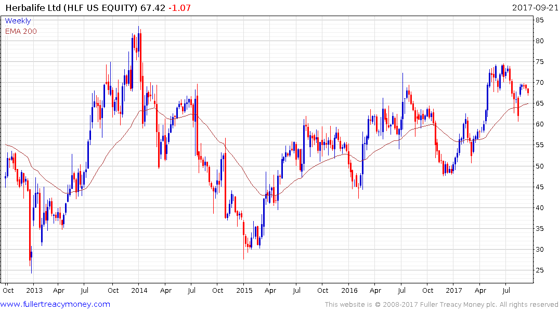Screen dimensions: 559x312
Task: Open the www.fullertreacymoney.com link
Action: [x=55, y=304]
